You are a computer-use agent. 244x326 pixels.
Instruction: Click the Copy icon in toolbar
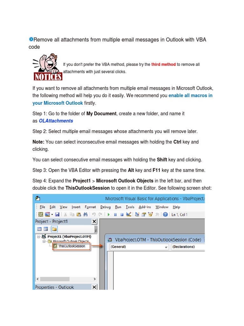click(x=72, y=214)
